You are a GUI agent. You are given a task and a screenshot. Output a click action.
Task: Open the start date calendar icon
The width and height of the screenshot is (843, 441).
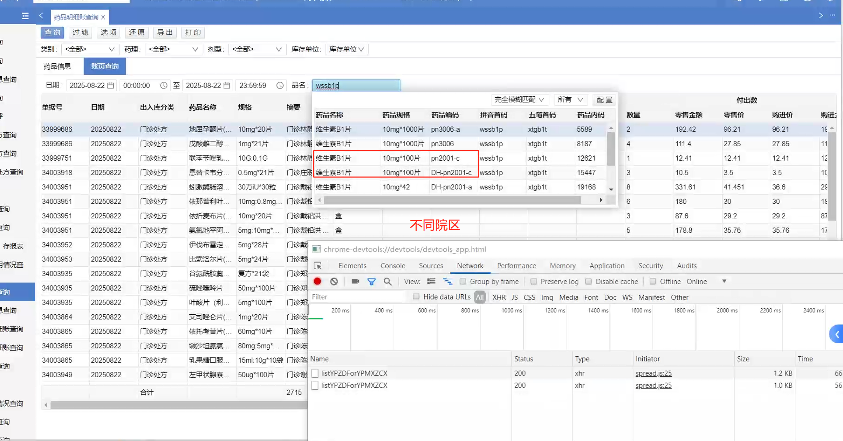point(111,85)
